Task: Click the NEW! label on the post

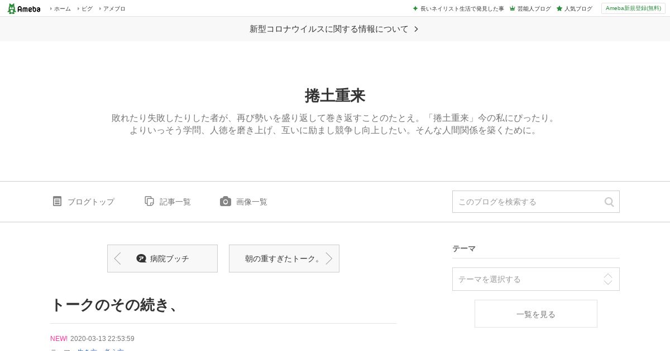Action: [x=59, y=339]
